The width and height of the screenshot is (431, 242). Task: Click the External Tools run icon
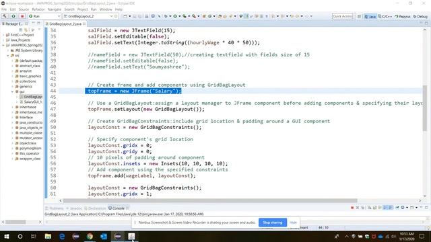tap(194, 16)
